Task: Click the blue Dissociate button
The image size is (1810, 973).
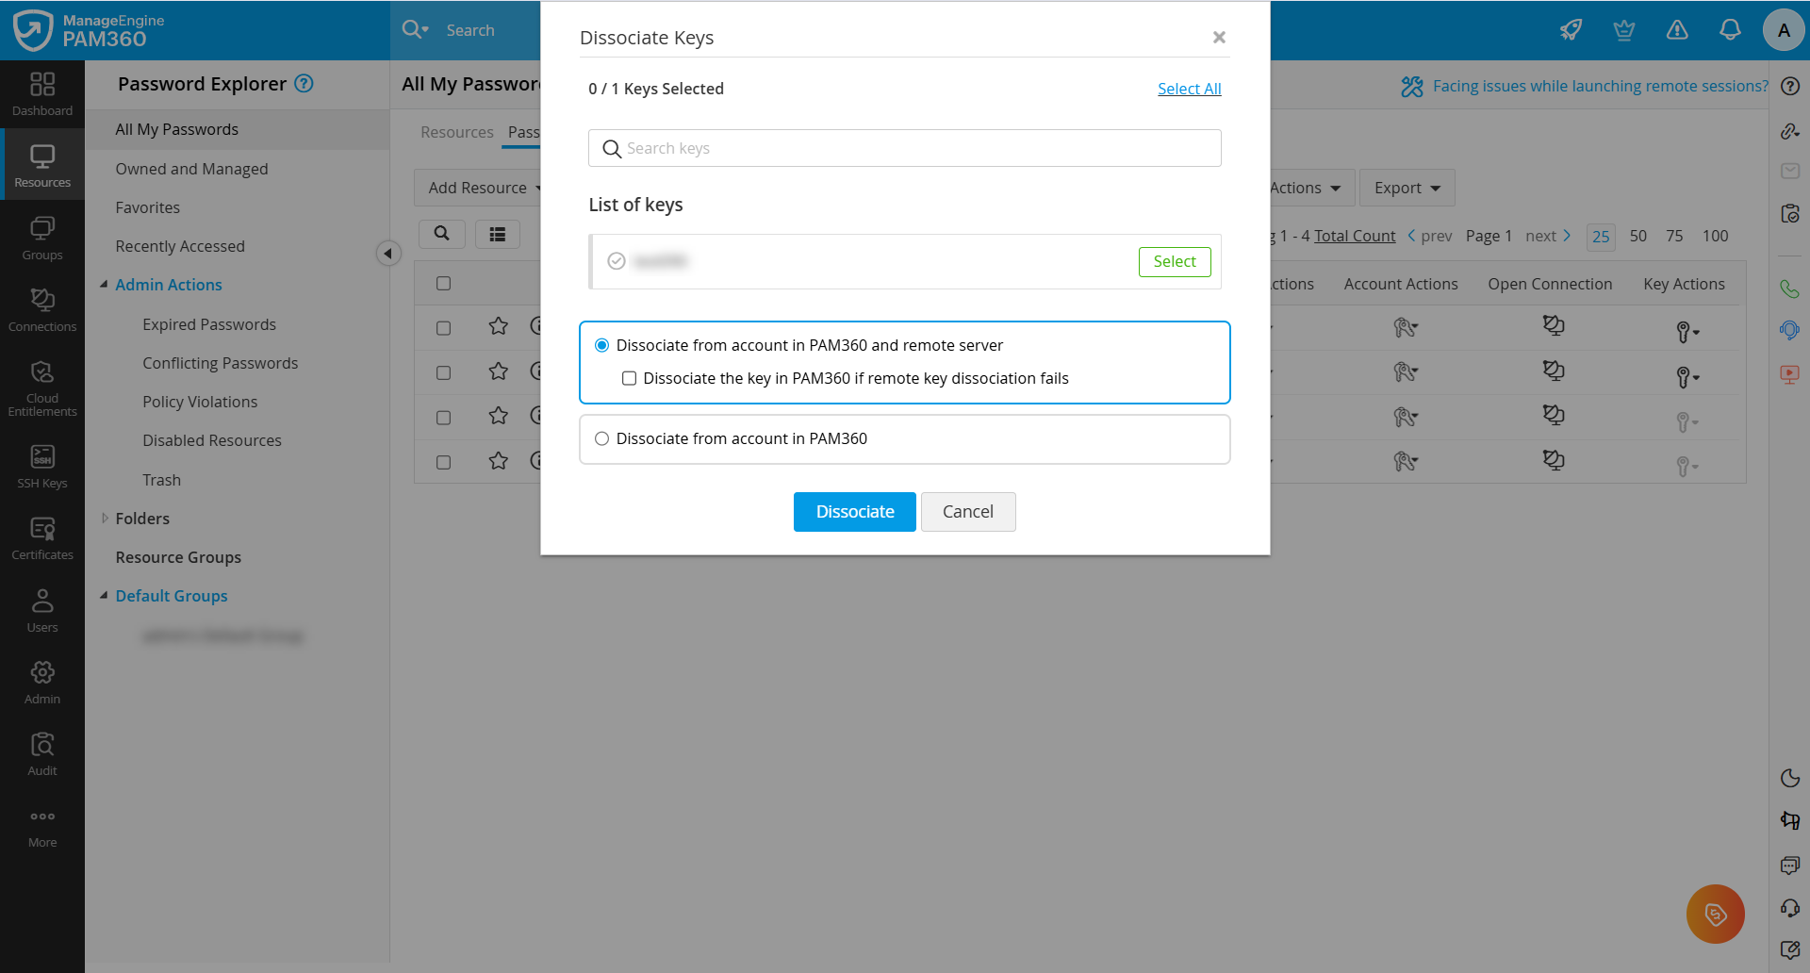Action: [x=854, y=512]
